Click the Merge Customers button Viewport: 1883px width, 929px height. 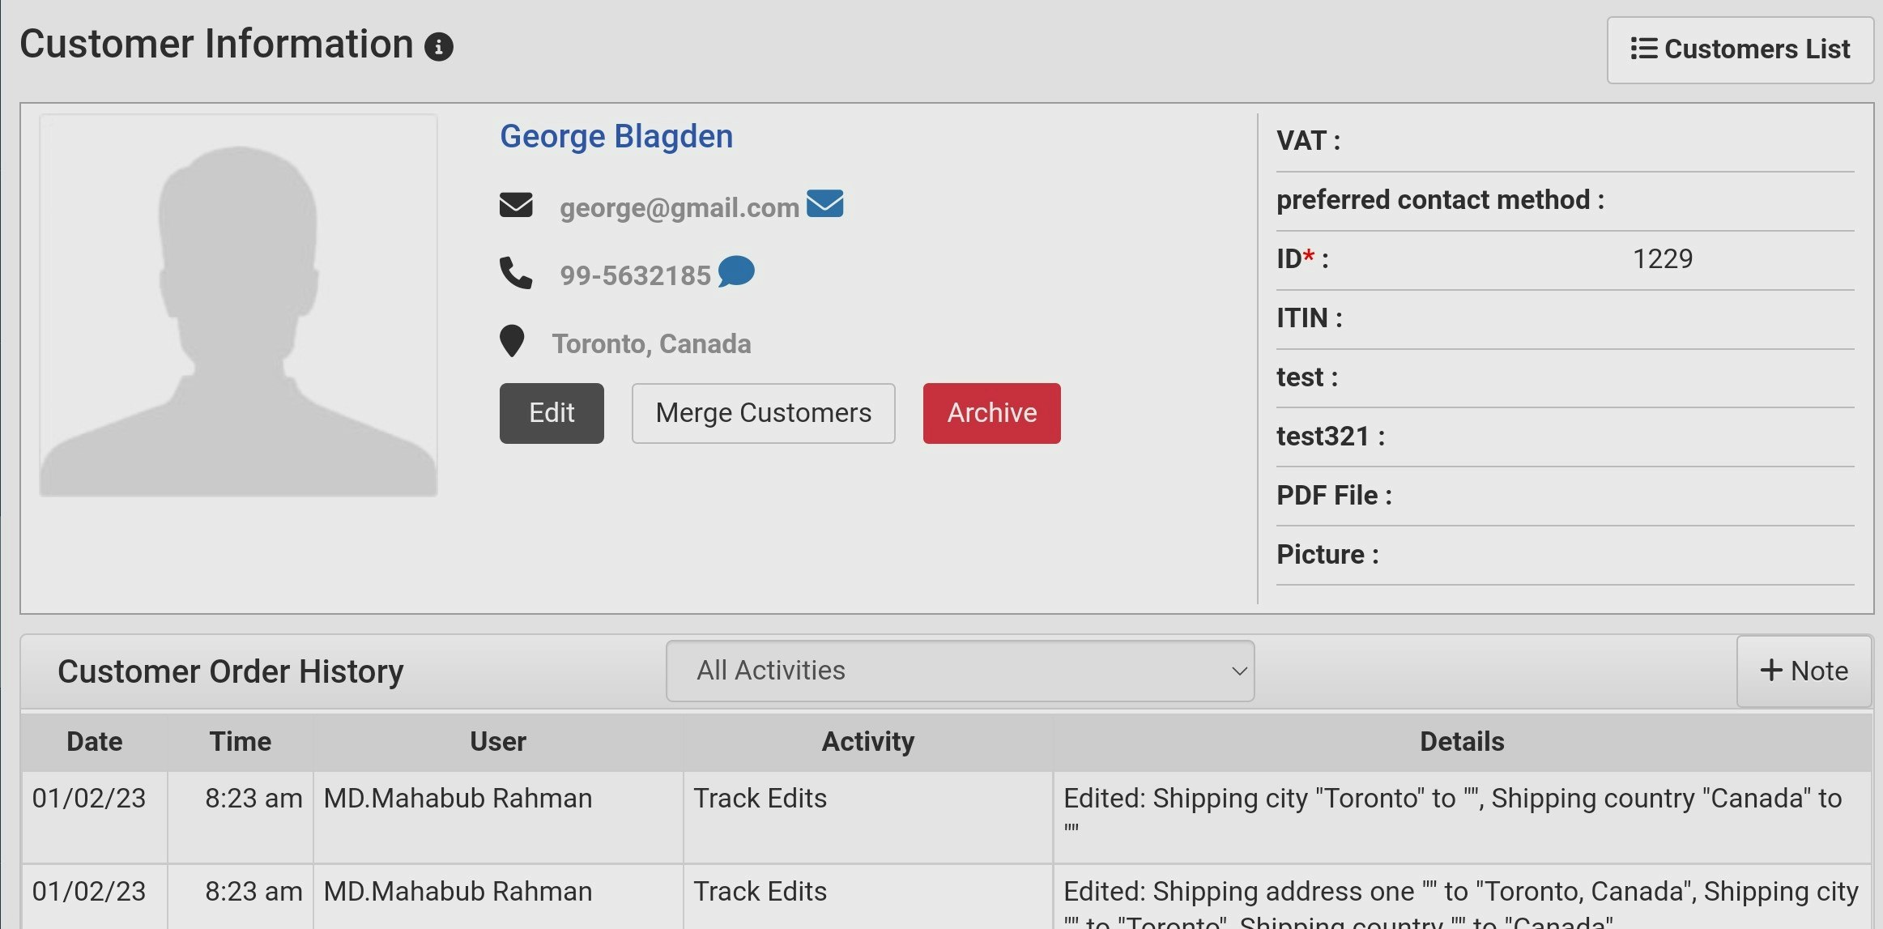[762, 413]
